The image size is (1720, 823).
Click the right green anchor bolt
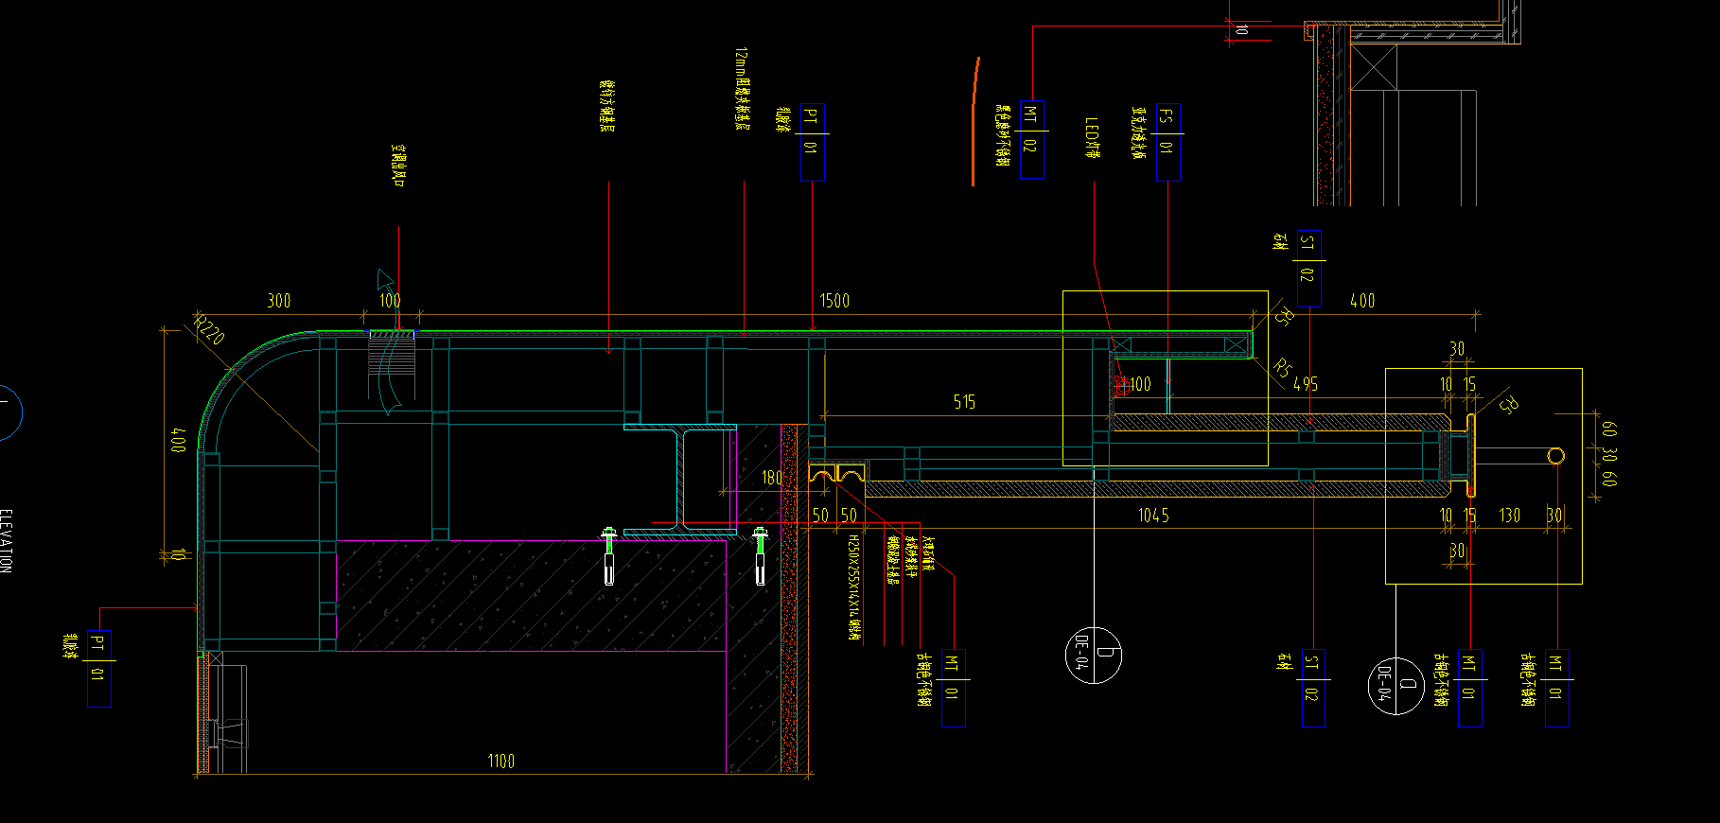[760, 556]
